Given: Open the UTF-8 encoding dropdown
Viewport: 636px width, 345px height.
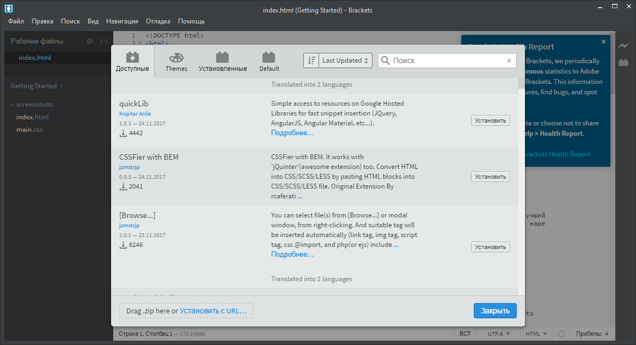Looking at the screenshot, I should pos(499,334).
